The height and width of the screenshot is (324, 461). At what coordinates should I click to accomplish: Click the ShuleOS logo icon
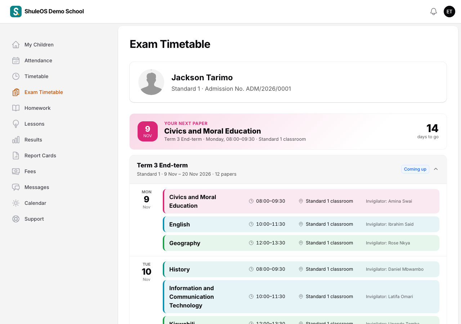tap(16, 12)
